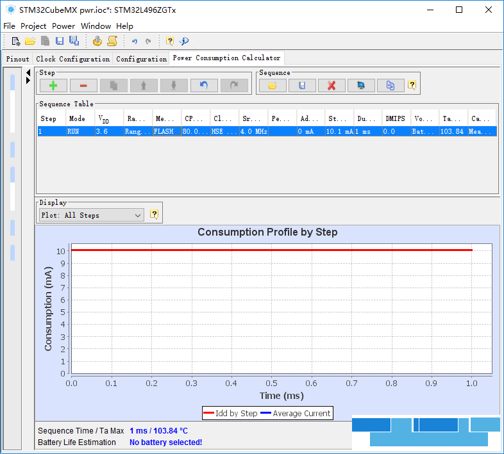
Task: Expand the side panel with the right arrow
Action: (28, 80)
